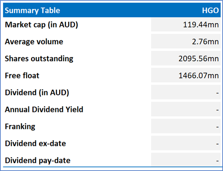Select the Dividend pay-date dash value

tap(218, 161)
